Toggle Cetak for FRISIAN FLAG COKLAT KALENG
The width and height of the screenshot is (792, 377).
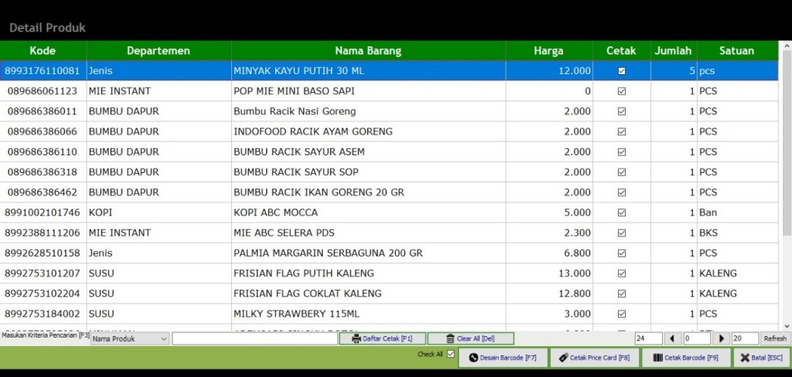[x=622, y=294]
